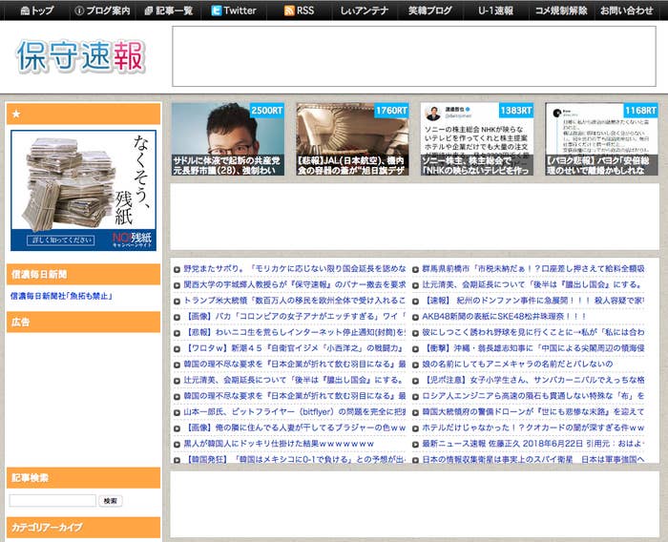Open 俺の隣に住んでる人妻 headline
Image resolution: width=668 pixels, height=542 pixels.
[294, 427]
